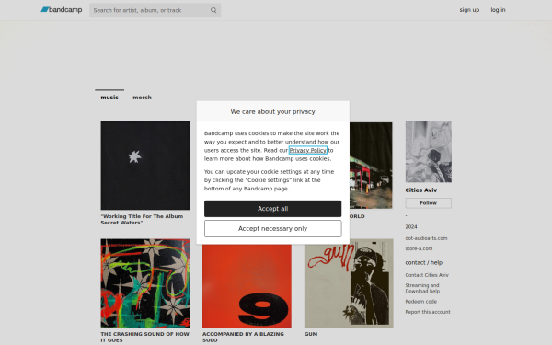Click the We care about your privacy heading
The height and width of the screenshot is (345, 552).
tap(272, 111)
